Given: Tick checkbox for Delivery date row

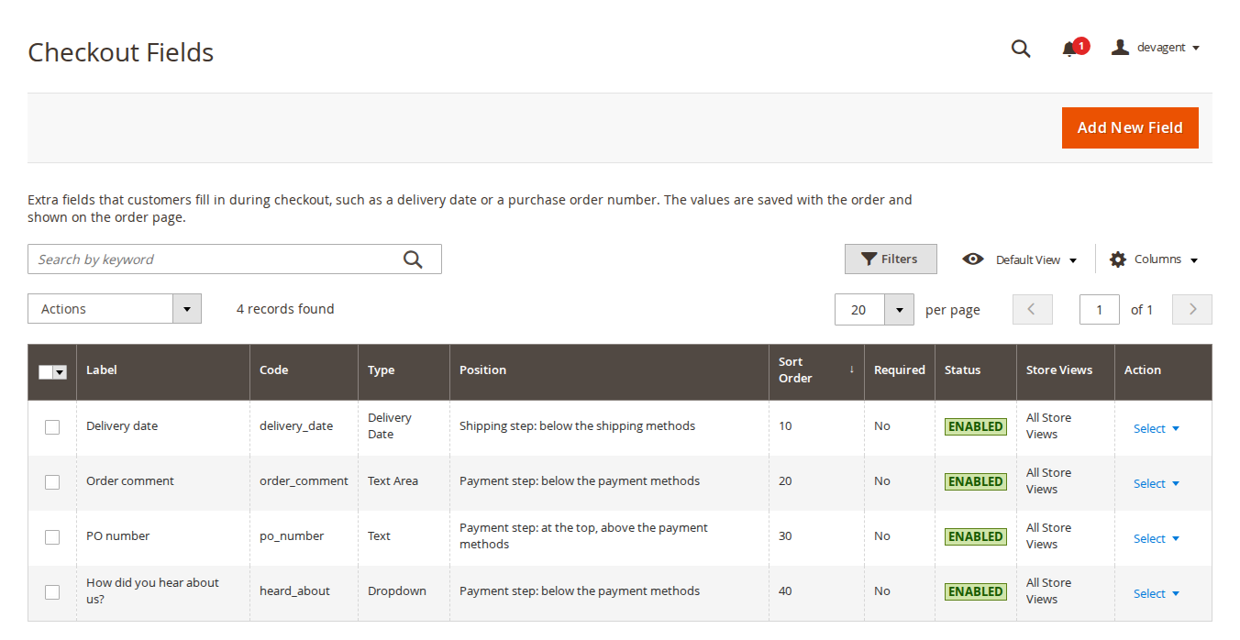Looking at the screenshot, I should point(52,427).
